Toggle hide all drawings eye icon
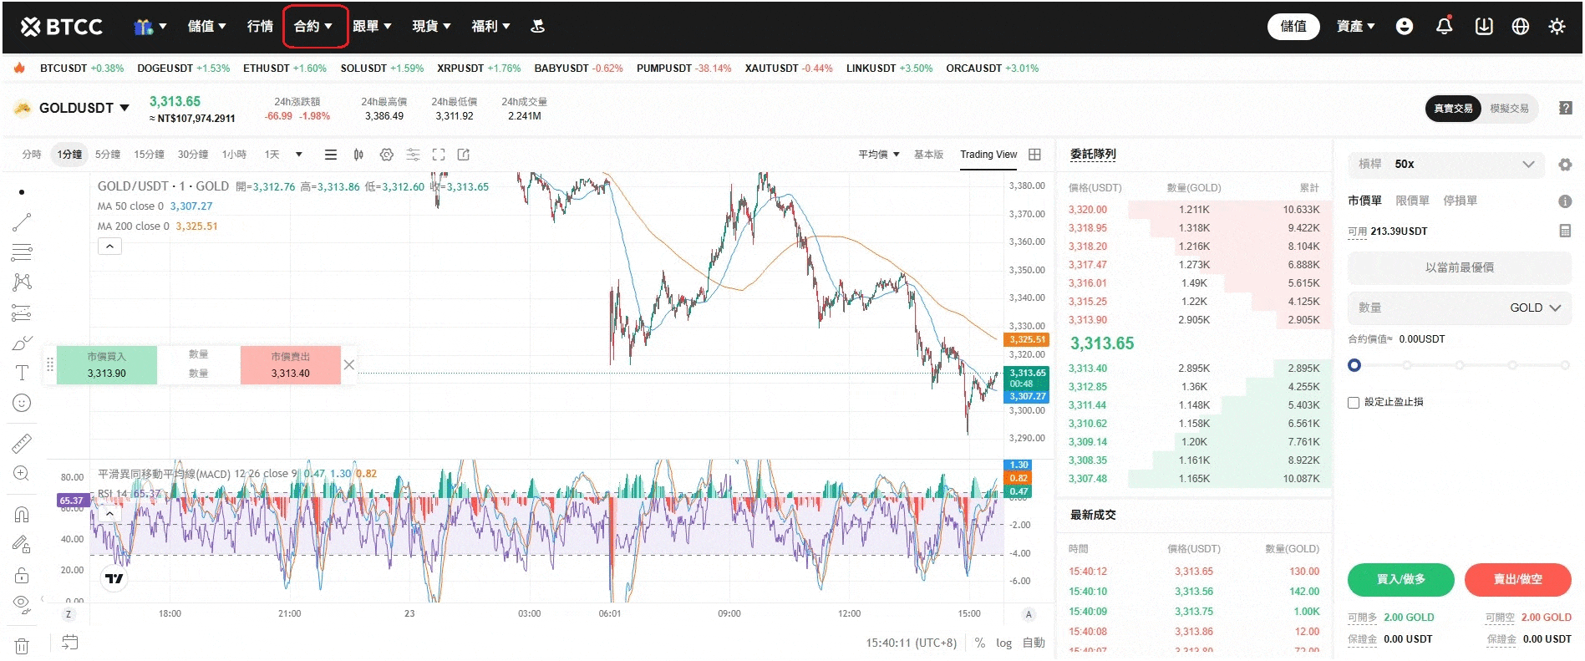The height and width of the screenshot is (661, 1585). 22,603
